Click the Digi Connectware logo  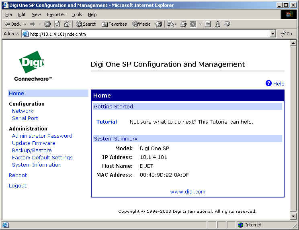[x=32, y=66]
